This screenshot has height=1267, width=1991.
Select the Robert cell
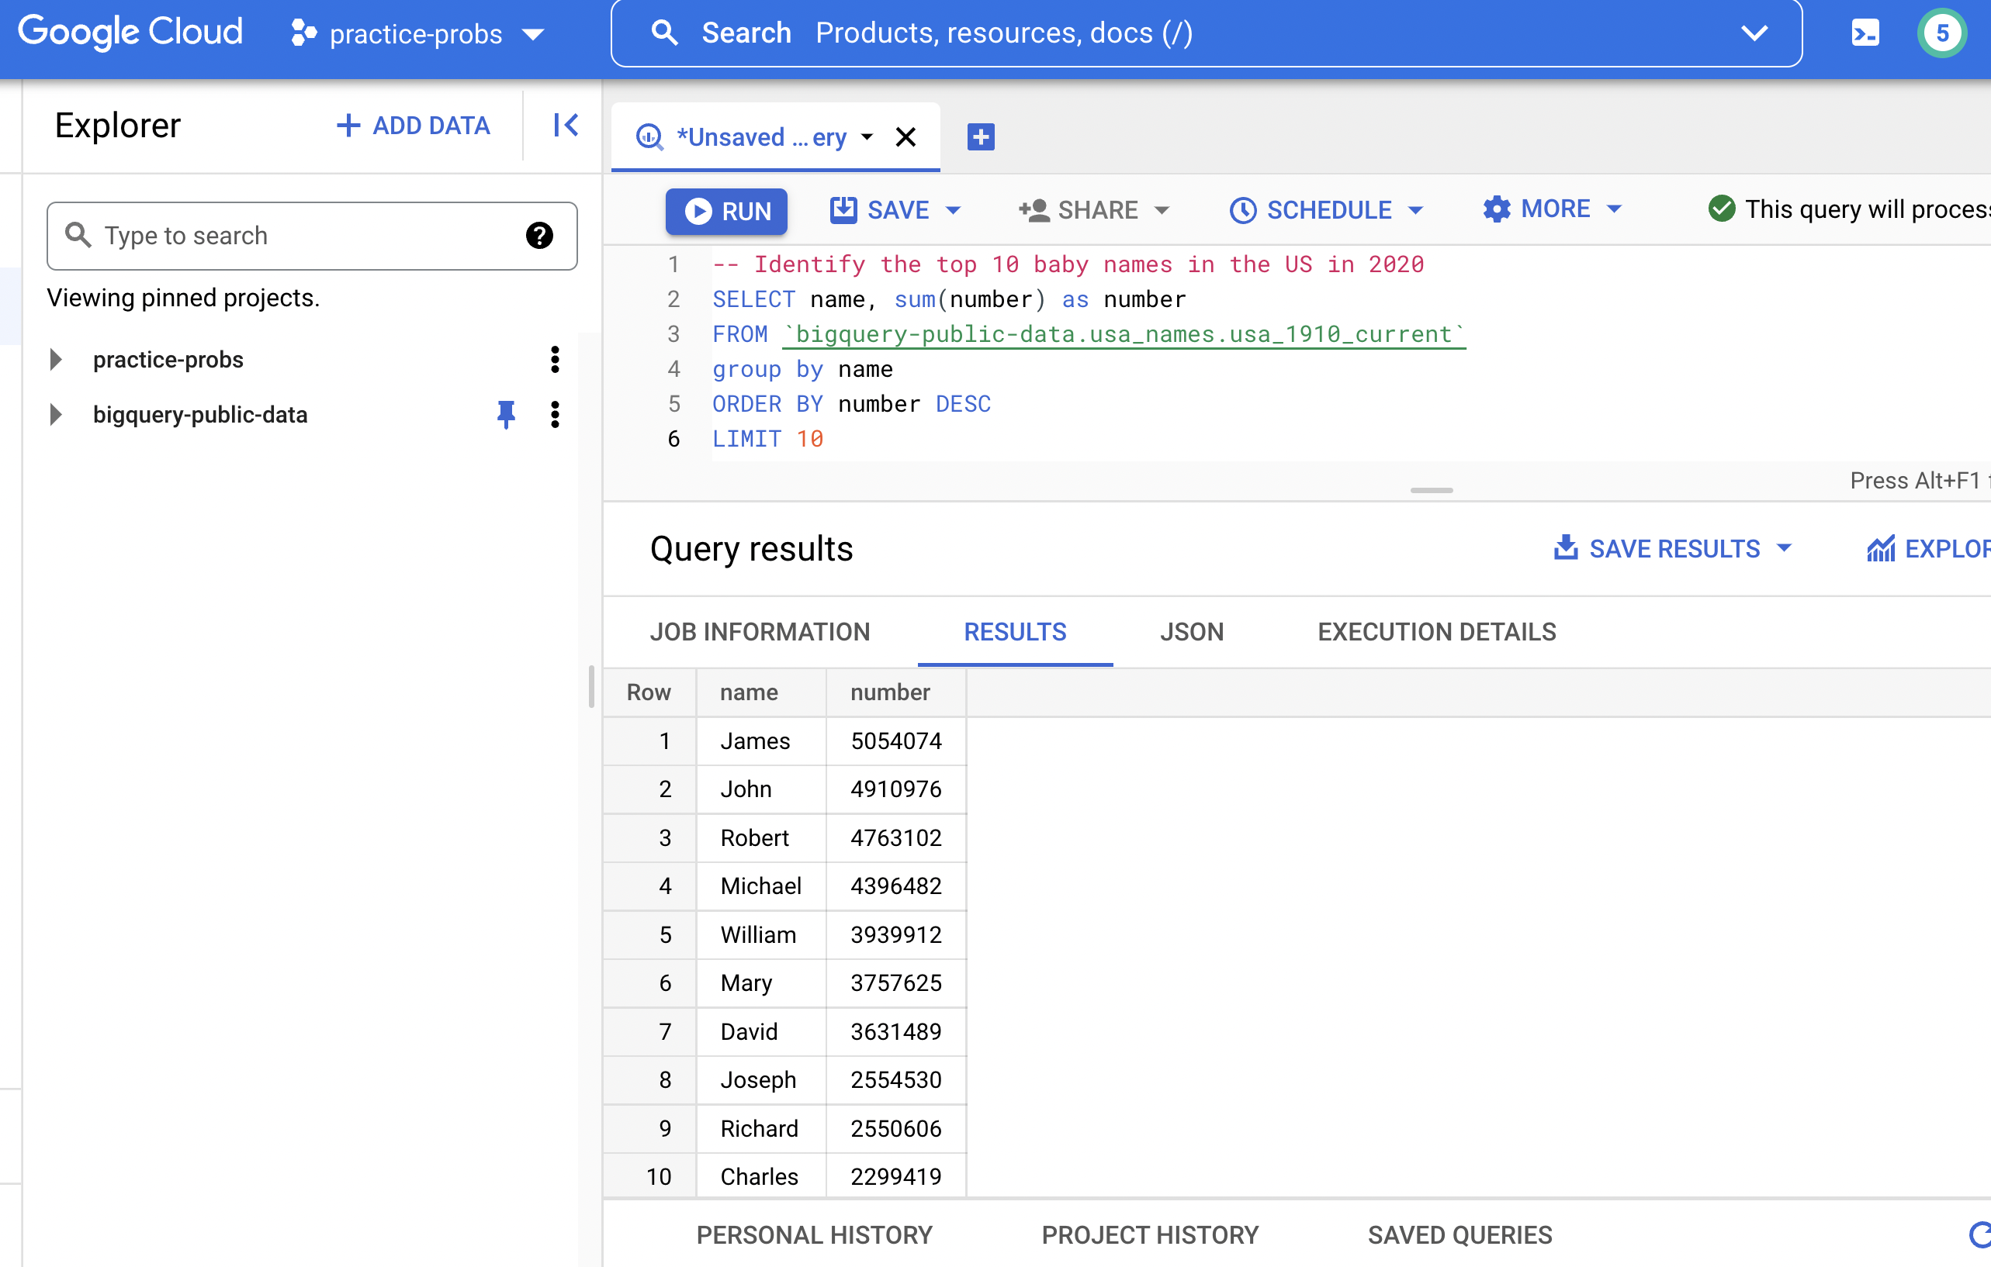coord(760,838)
